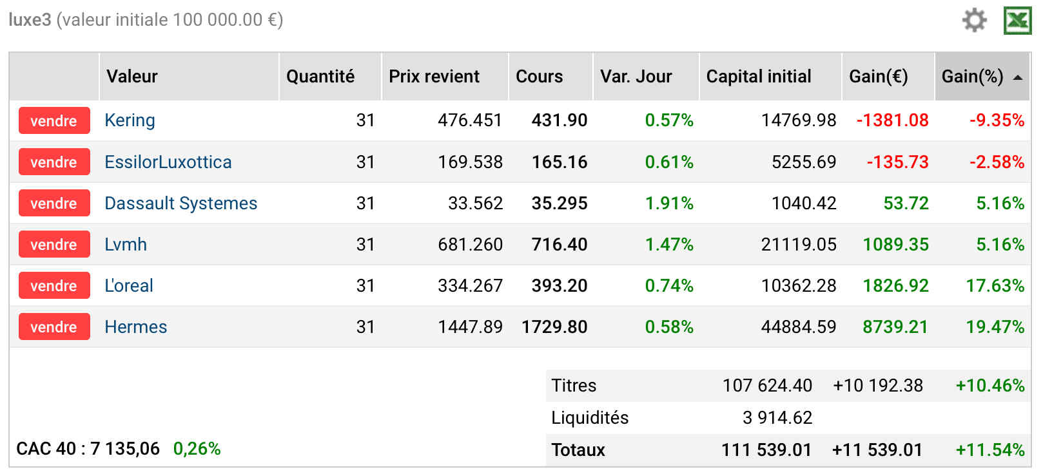The width and height of the screenshot is (1043, 474).
Task: Click vendre for Dassault Systemes
Action: pyautogui.click(x=54, y=203)
